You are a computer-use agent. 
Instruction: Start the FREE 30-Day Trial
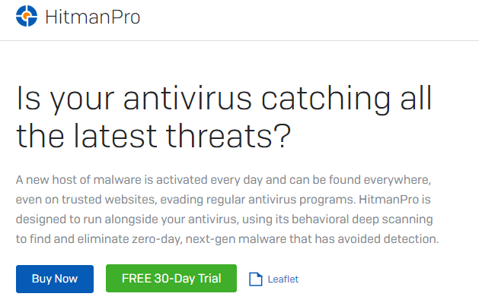[171, 279]
